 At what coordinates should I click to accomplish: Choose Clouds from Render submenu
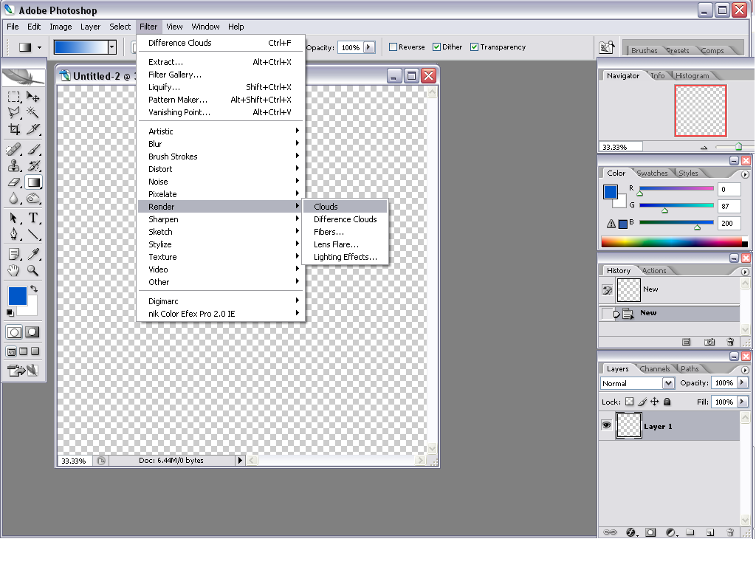346,207
